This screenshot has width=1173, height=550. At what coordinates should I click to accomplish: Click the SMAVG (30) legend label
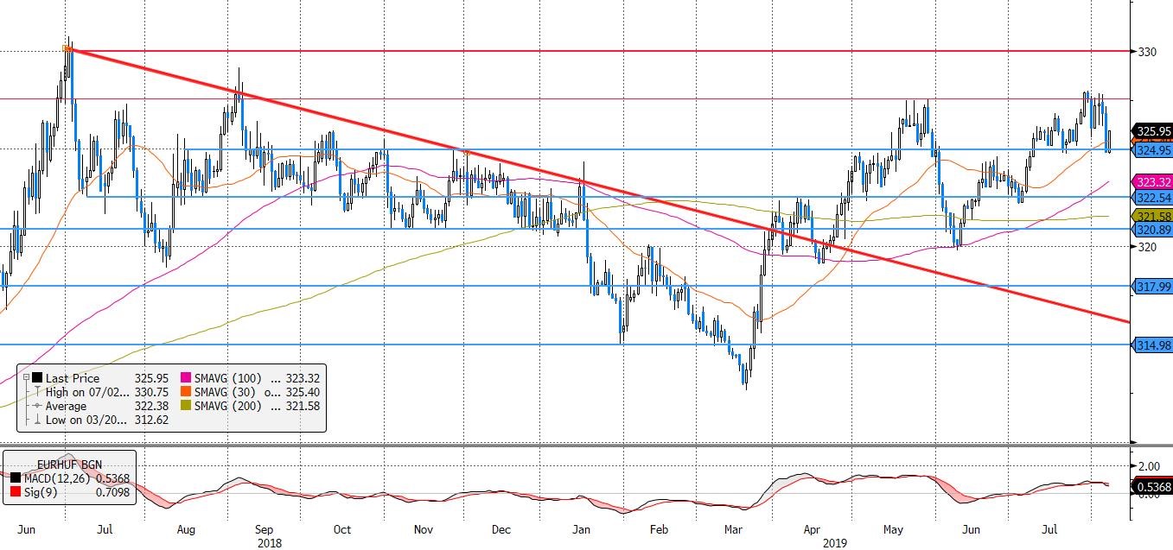(225, 392)
